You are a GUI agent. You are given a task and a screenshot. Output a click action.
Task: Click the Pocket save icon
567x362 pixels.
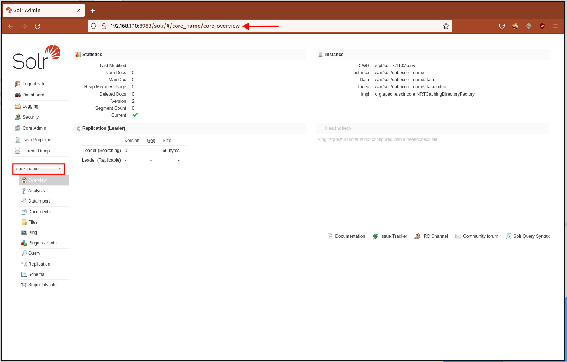[x=502, y=26]
